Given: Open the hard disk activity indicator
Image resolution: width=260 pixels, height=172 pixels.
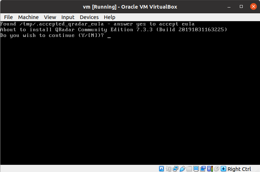Looking at the screenshot, I should [161, 169].
